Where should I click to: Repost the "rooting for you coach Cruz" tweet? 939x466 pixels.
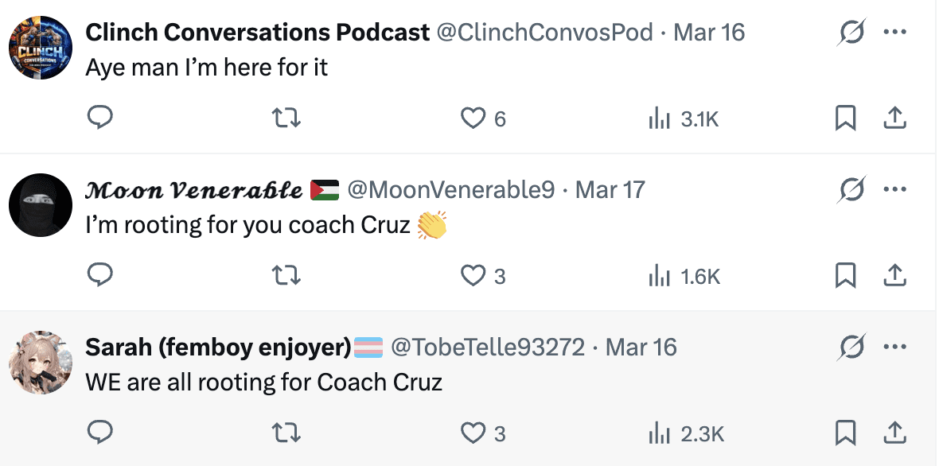pos(286,275)
